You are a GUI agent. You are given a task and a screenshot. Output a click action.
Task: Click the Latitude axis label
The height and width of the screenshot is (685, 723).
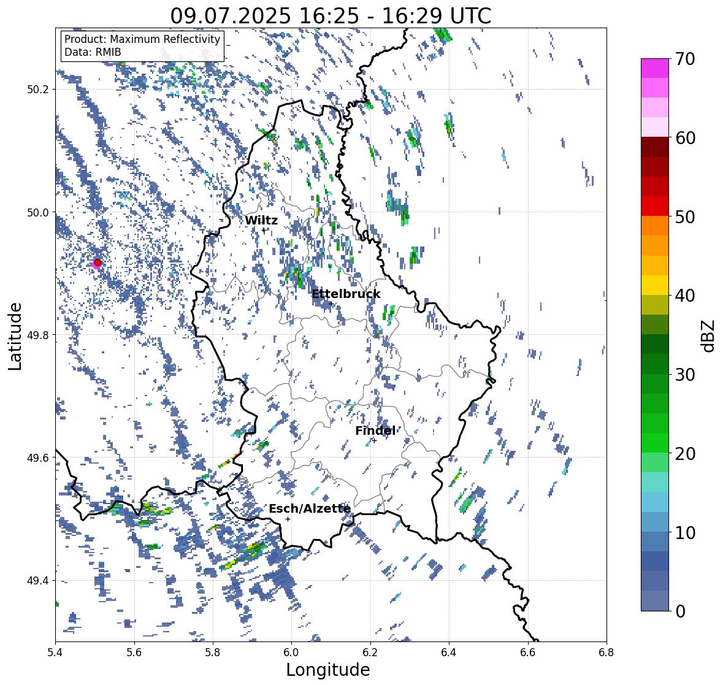click(x=15, y=336)
